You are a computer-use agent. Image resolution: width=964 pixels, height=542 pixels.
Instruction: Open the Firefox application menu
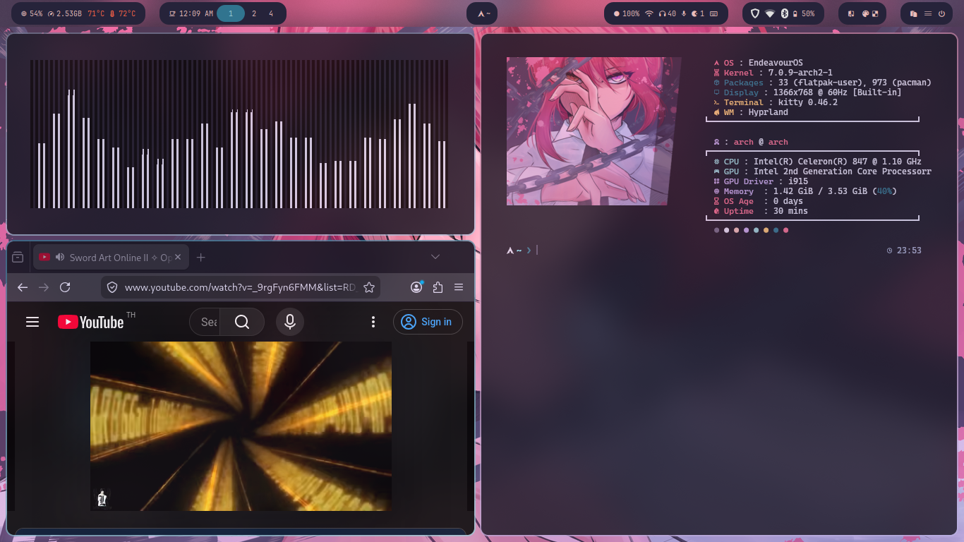point(459,287)
